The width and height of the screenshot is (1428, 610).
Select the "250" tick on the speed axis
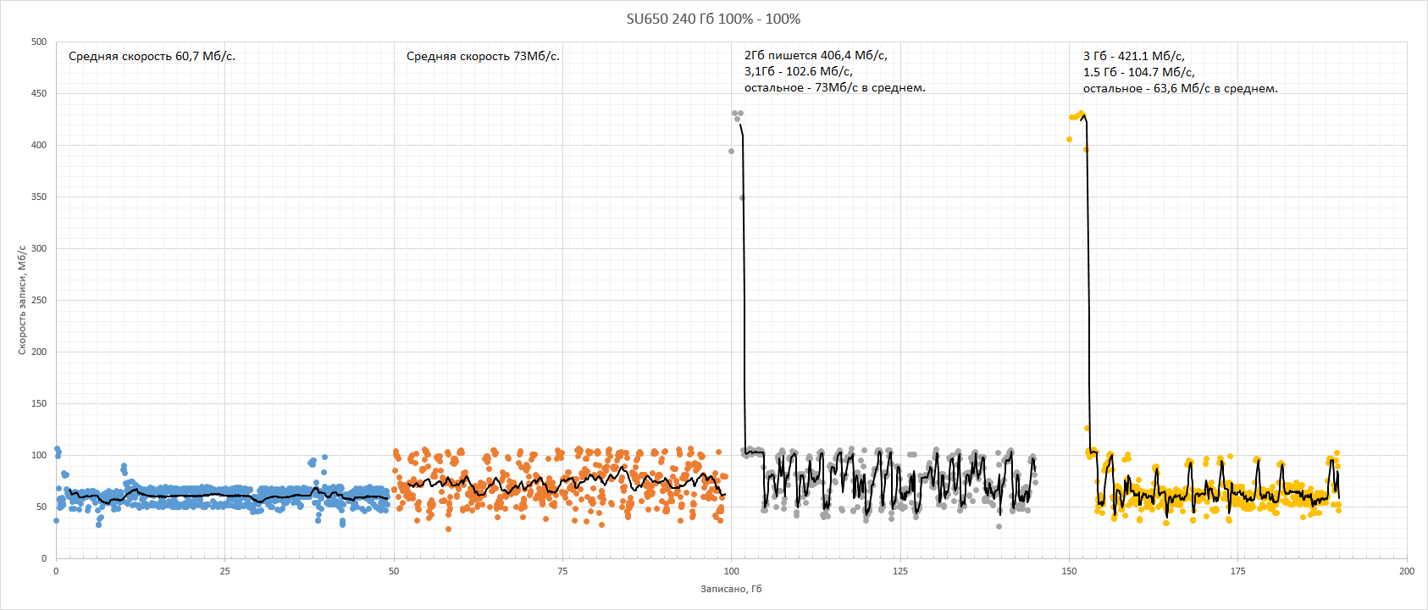(39, 300)
